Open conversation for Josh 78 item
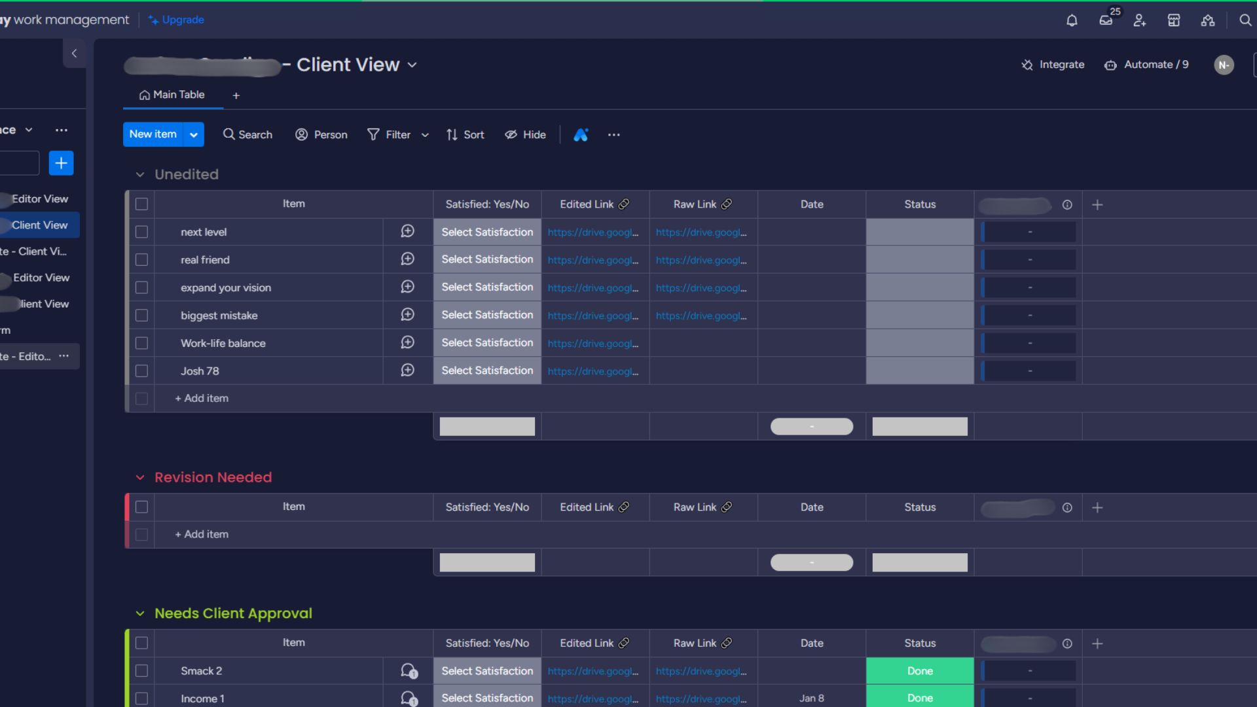Image resolution: width=1257 pixels, height=707 pixels. point(407,371)
